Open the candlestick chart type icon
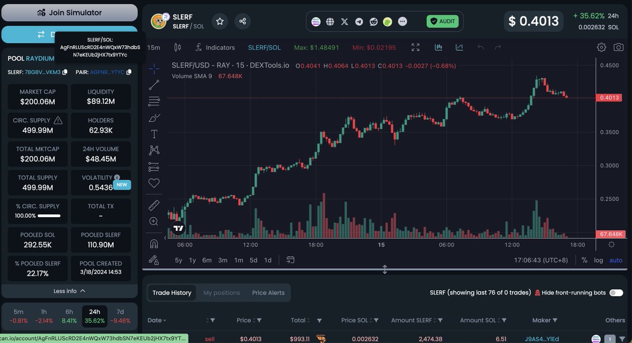Viewport: 632px width, 343px height. tap(177, 47)
